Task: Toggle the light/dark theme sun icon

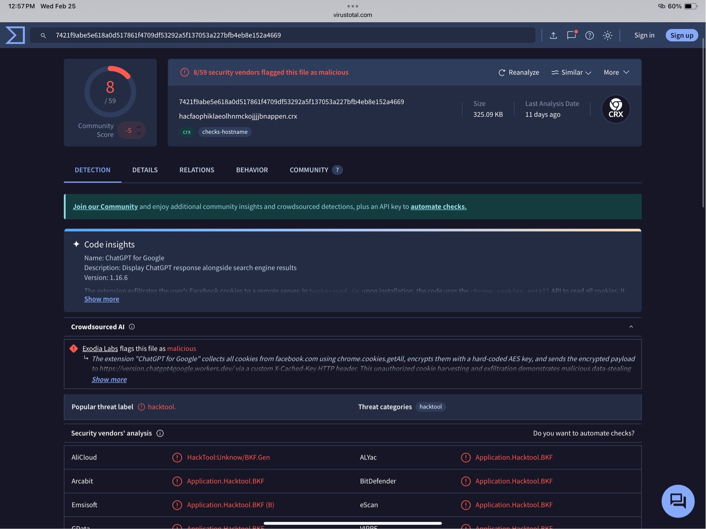Action: tap(607, 35)
